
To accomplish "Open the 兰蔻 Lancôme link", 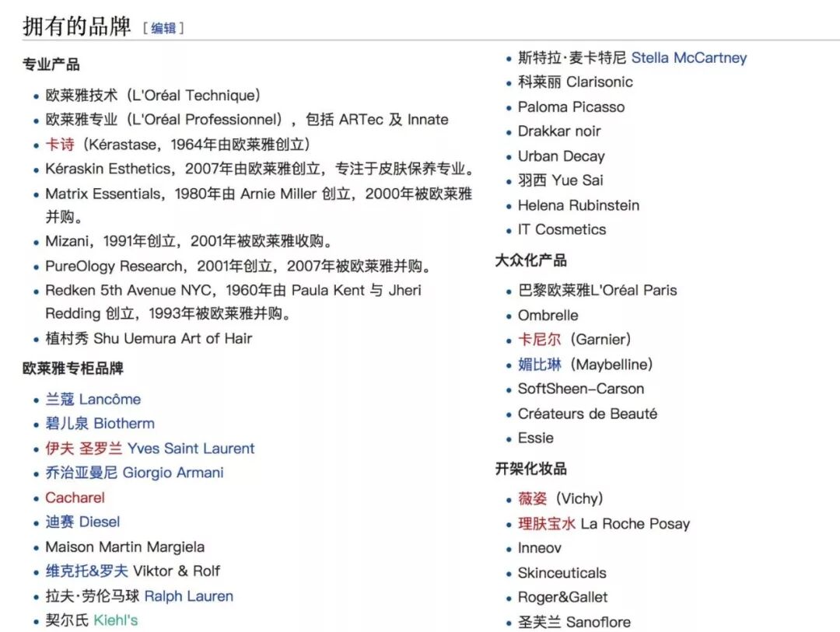I will coord(93,399).
